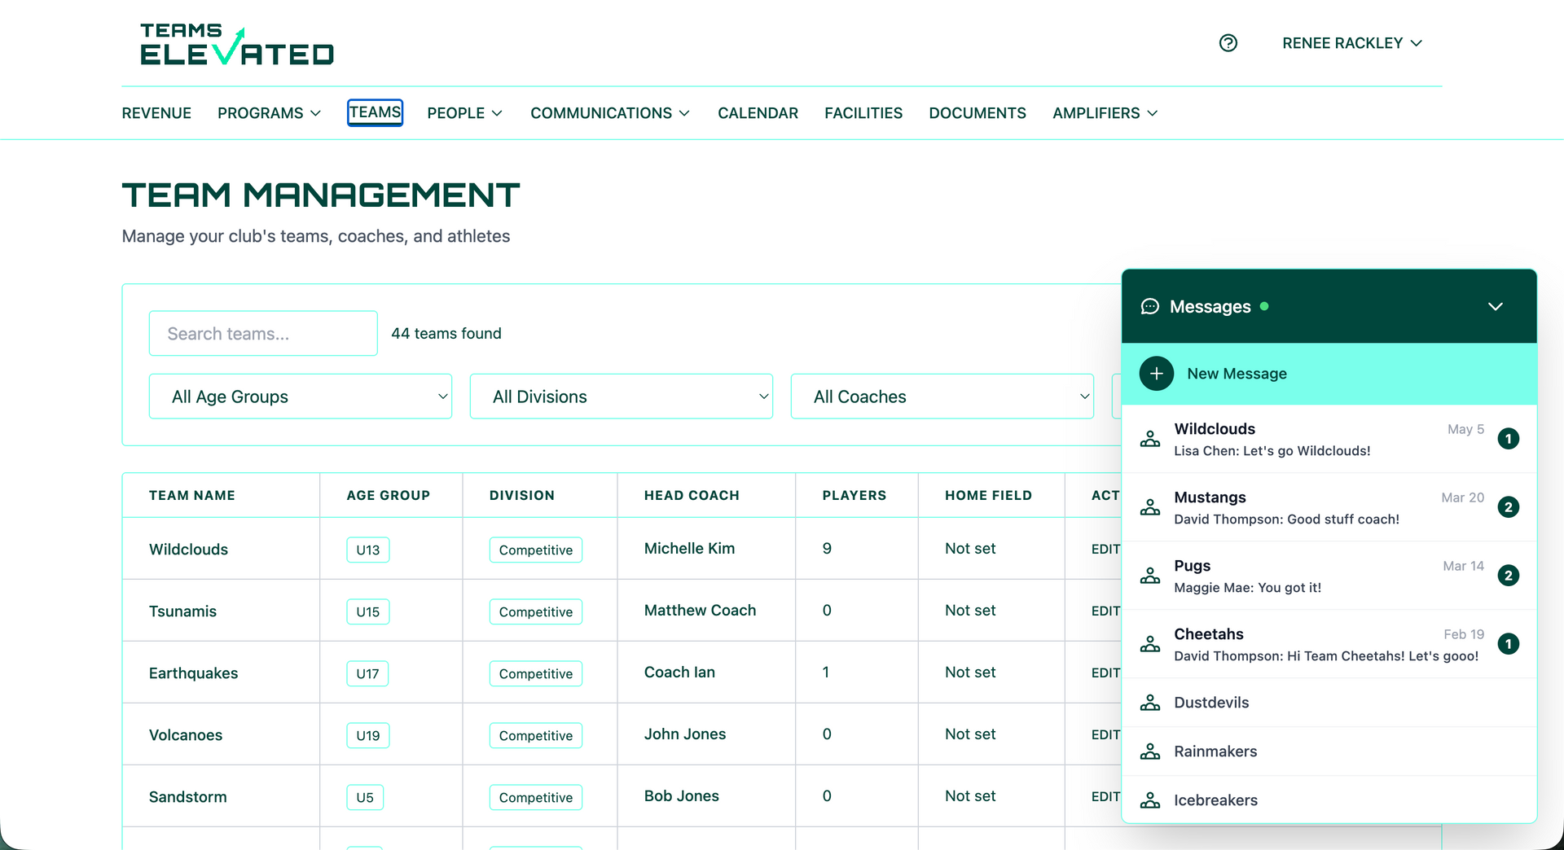The height and width of the screenshot is (850, 1564).
Task: Click the Earthquakes team name
Action: click(x=193, y=673)
